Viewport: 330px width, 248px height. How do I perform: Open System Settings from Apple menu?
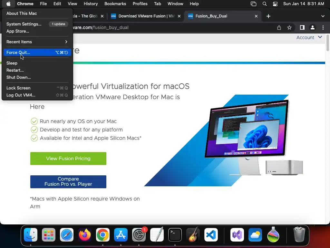(x=37, y=24)
